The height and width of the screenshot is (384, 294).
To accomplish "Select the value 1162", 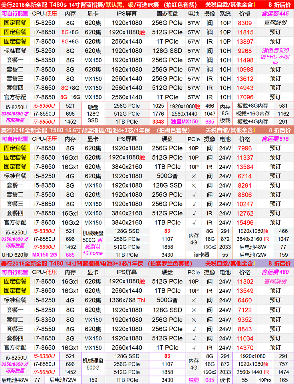I will (x=283, y=114).
